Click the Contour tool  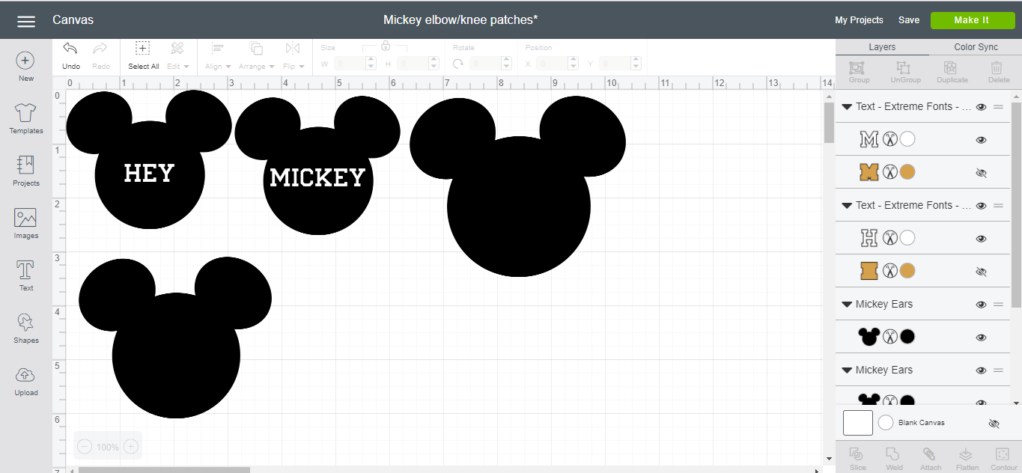tap(1003, 459)
